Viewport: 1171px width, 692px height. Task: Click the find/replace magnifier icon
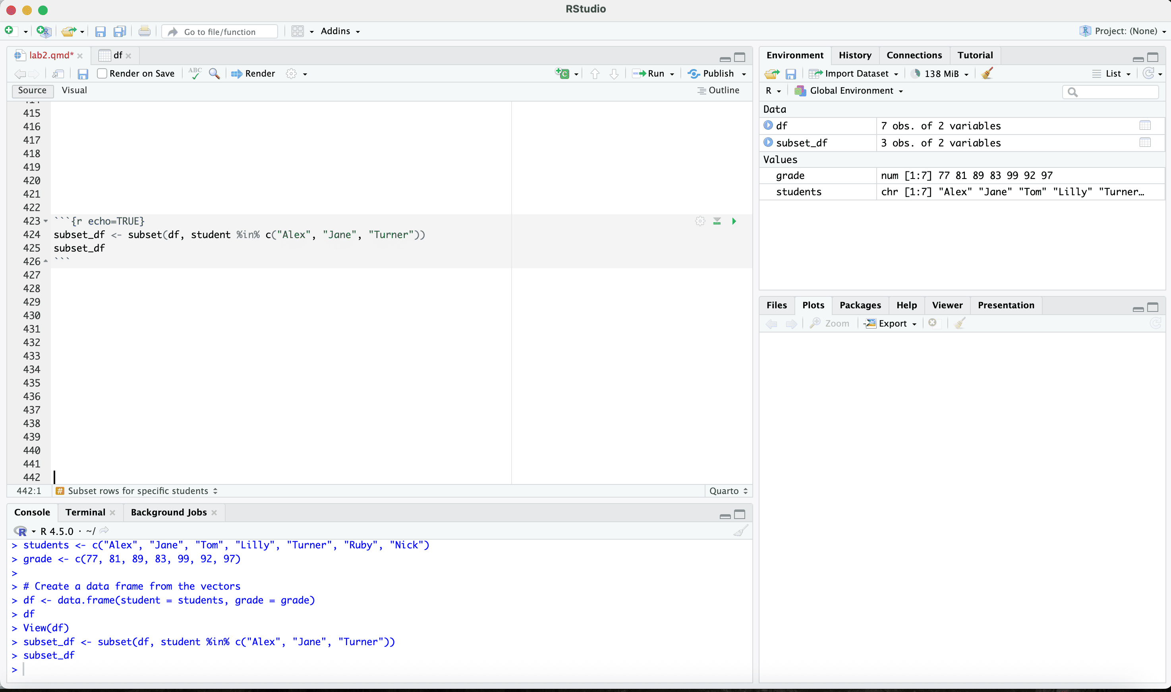[214, 73]
